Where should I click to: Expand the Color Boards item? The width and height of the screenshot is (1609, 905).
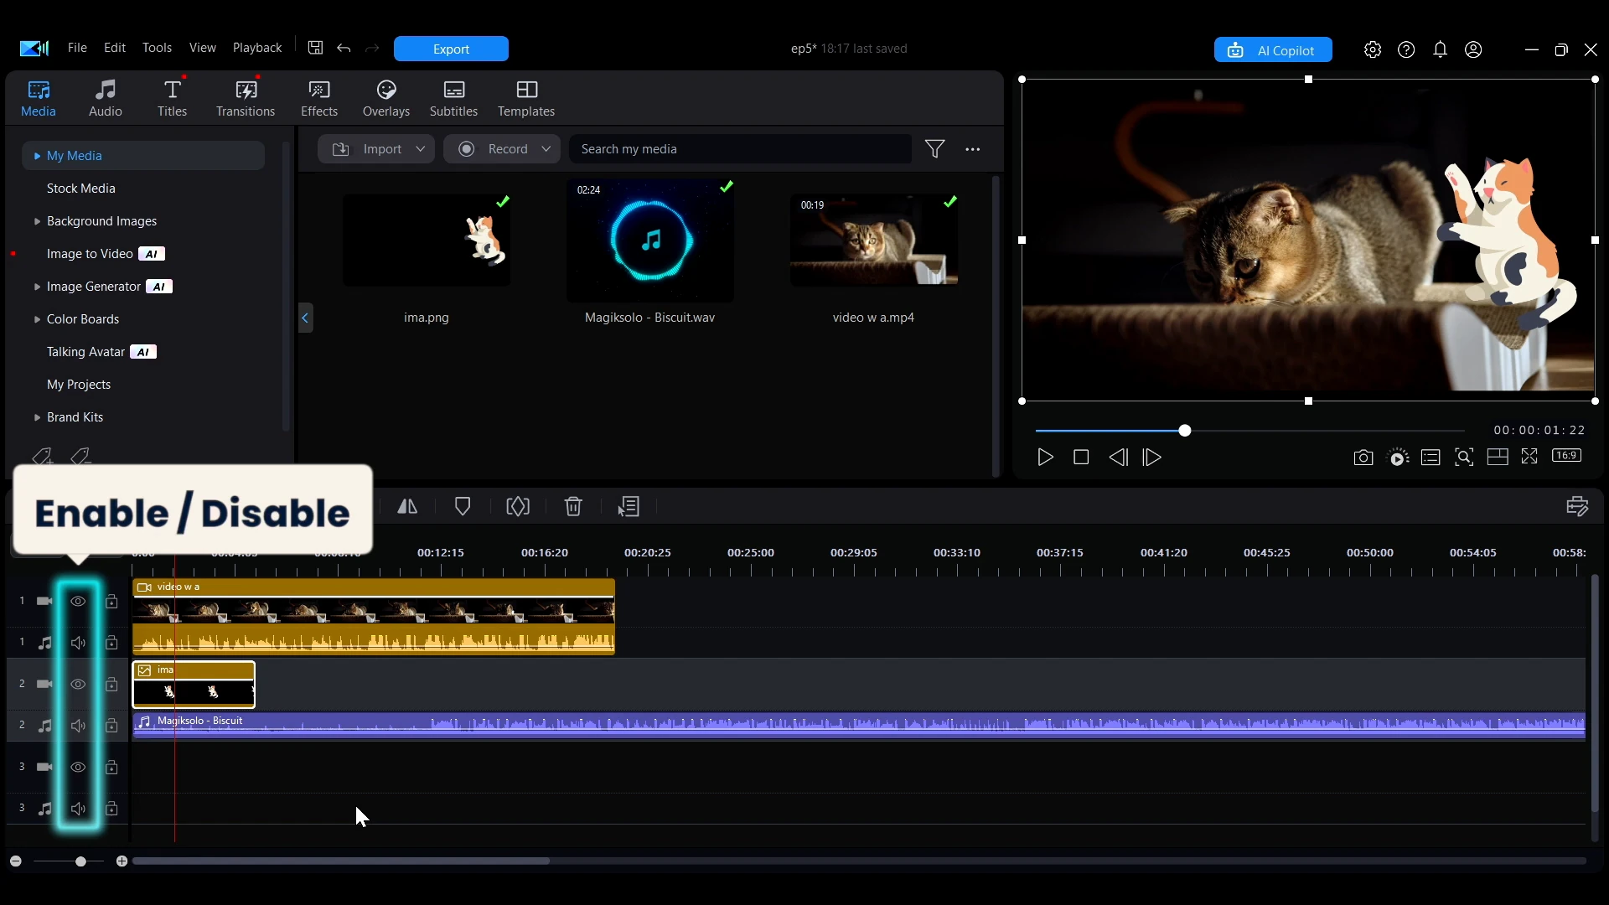tap(37, 319)
